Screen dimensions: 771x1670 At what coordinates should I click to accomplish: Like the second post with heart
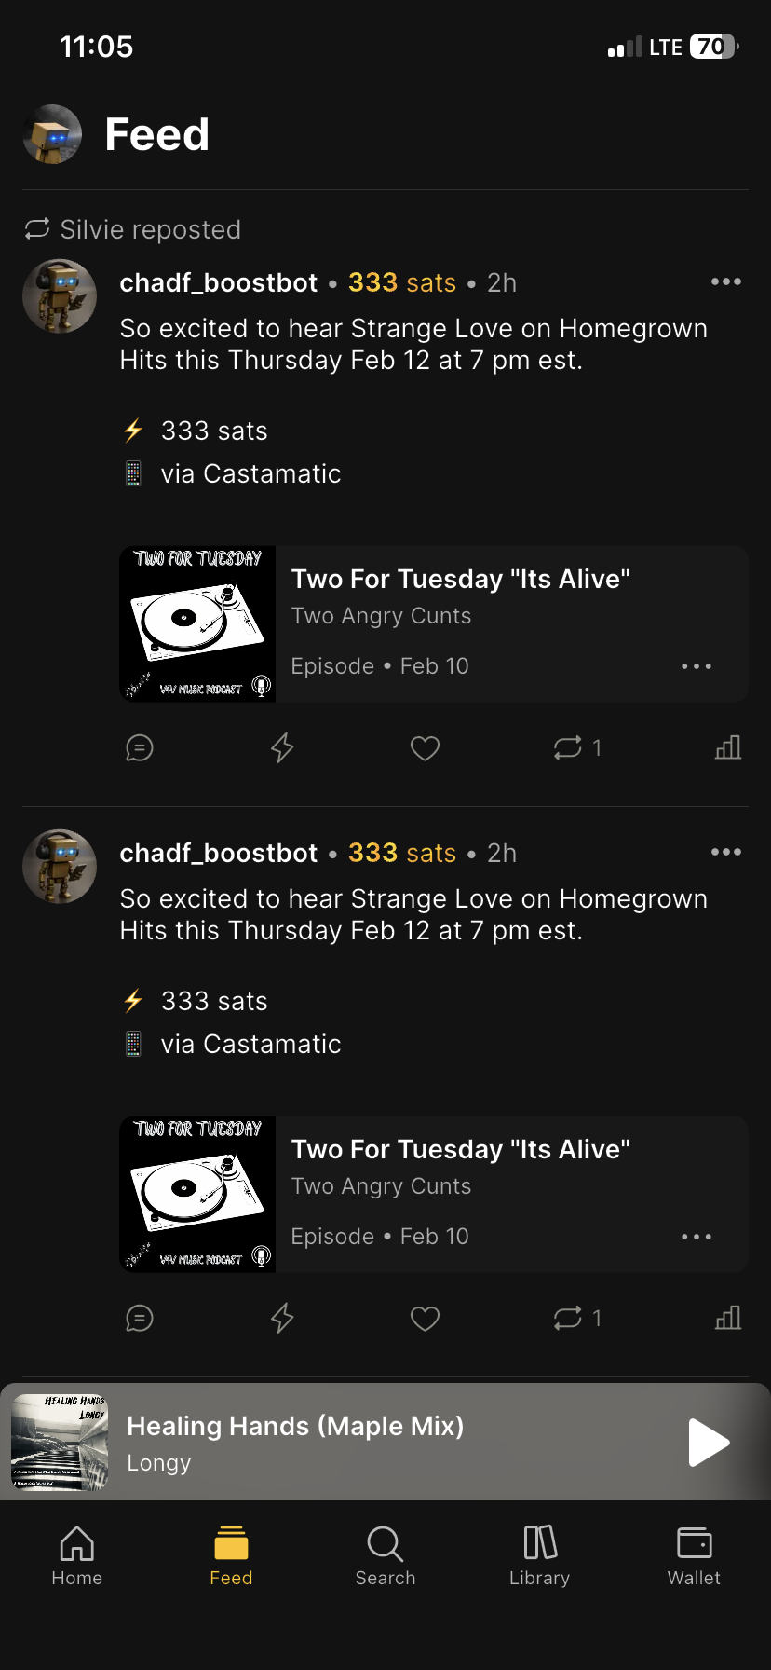(425, 1318)
